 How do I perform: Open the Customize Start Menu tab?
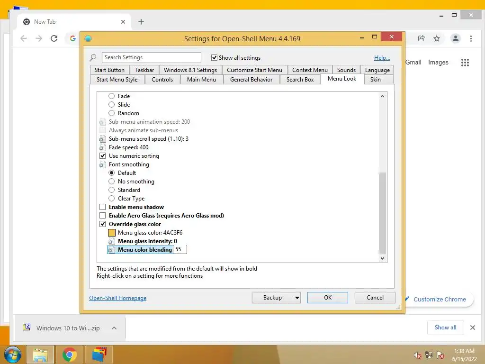pyautogui.click(x=254, y=70)
